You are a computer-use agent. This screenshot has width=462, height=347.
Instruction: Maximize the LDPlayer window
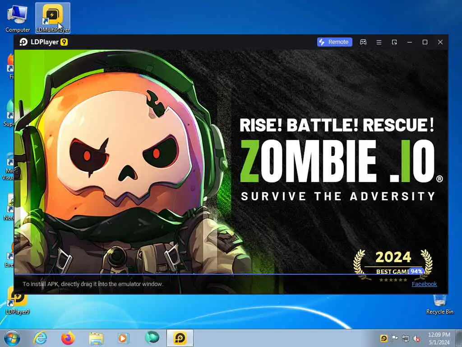(425, 42)
